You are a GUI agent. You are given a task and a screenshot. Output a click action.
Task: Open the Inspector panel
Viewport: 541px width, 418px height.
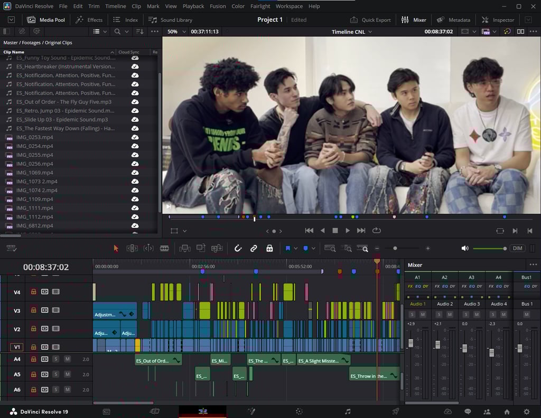coord(498,20)
